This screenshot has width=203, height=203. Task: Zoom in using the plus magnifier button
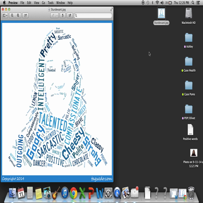18,15
